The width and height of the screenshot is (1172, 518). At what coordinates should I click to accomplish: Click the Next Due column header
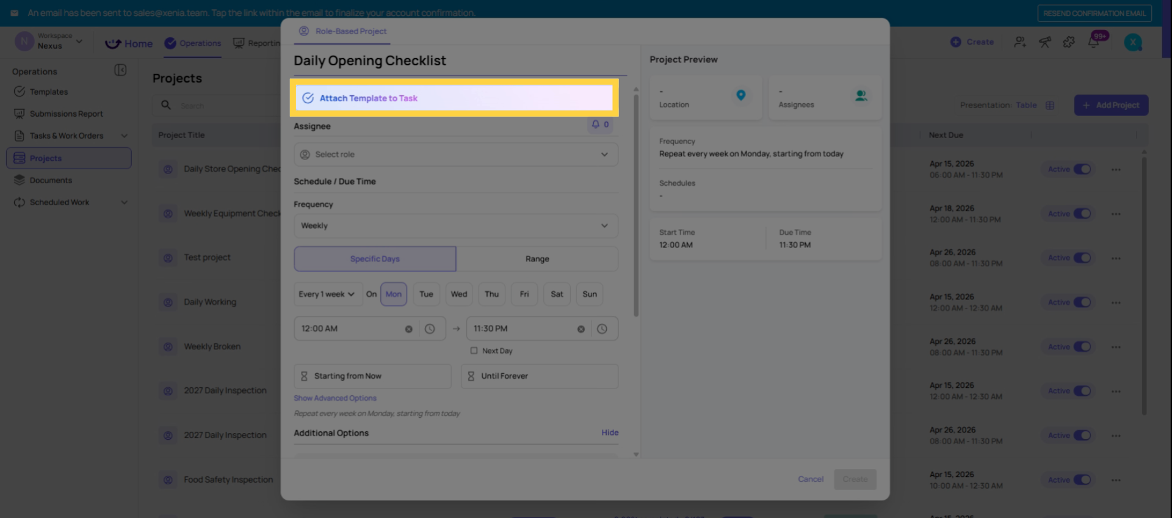946,135
